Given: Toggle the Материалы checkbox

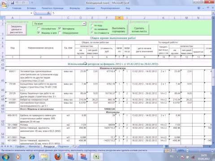Looking at the screenshot, I should coord(60,28).
